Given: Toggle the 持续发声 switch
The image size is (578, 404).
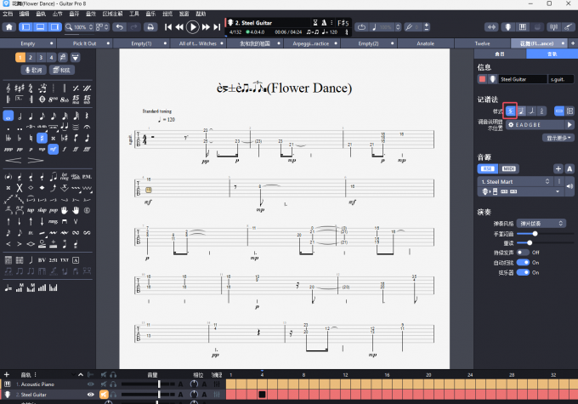Looking at the screenshot, I should tap(523, 252).
